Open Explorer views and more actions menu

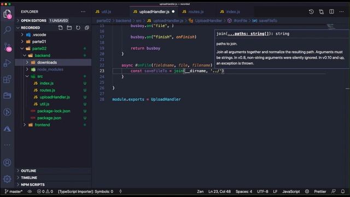click(83, 11)
